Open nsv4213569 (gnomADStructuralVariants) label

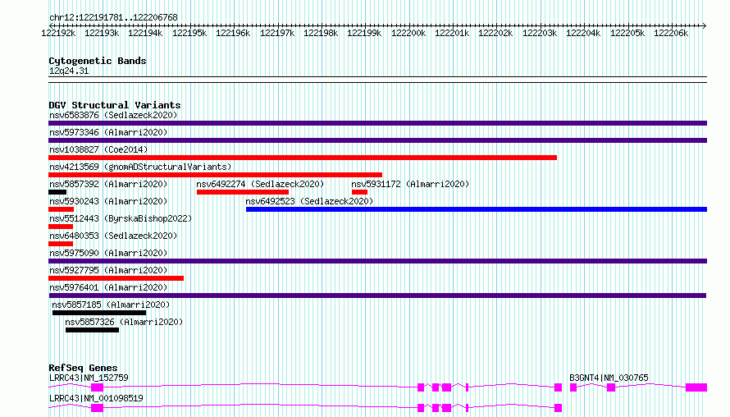[140, 167]
